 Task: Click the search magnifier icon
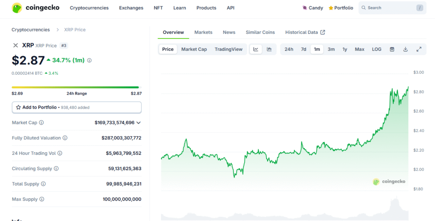click(x=364, y=8)
